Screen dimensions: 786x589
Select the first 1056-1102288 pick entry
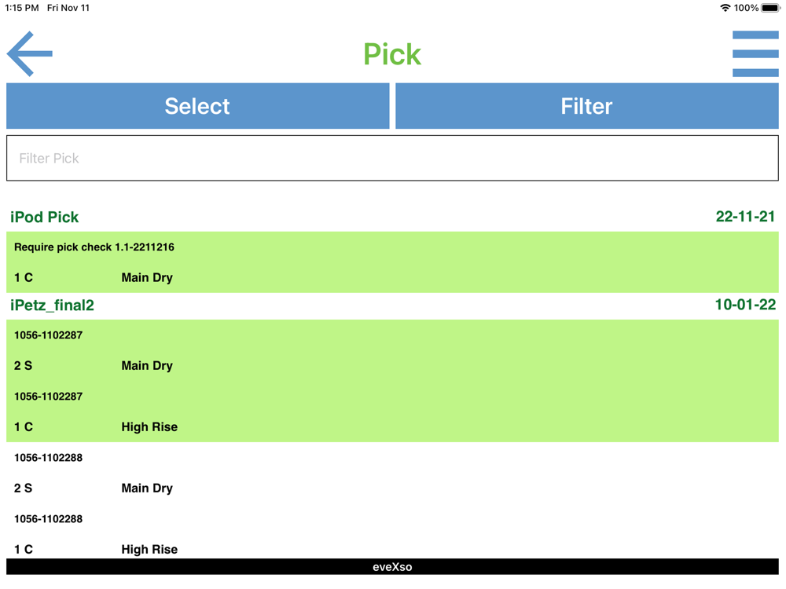49,458
